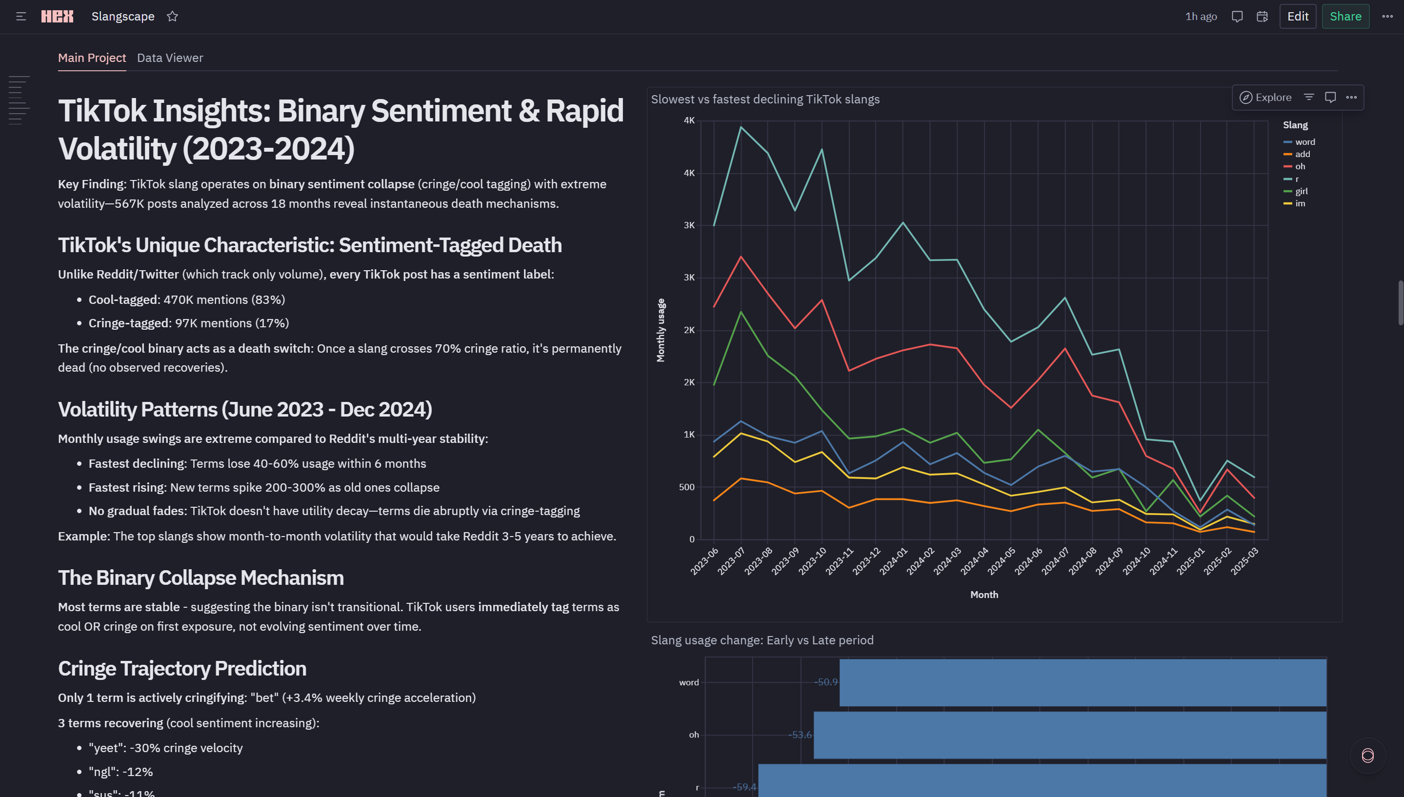Star the Slangscape project
Viewport: 1404px width, 797px height.
(x=172, y=17)
